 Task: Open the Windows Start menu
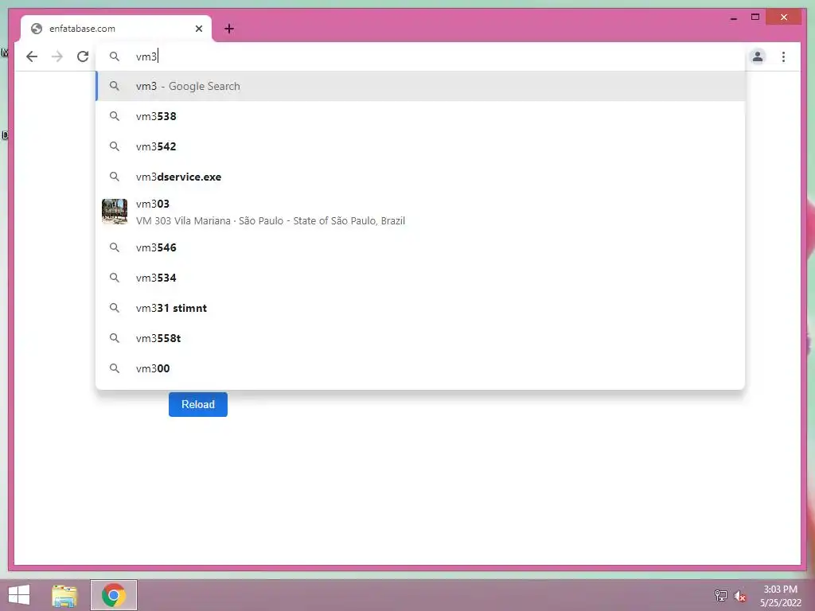coord(19,595)
